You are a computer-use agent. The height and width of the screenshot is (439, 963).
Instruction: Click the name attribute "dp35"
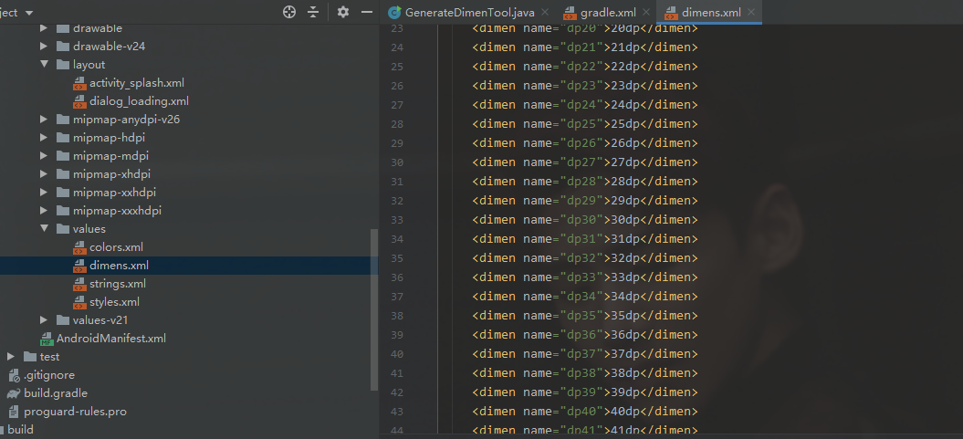click(581, 316)
